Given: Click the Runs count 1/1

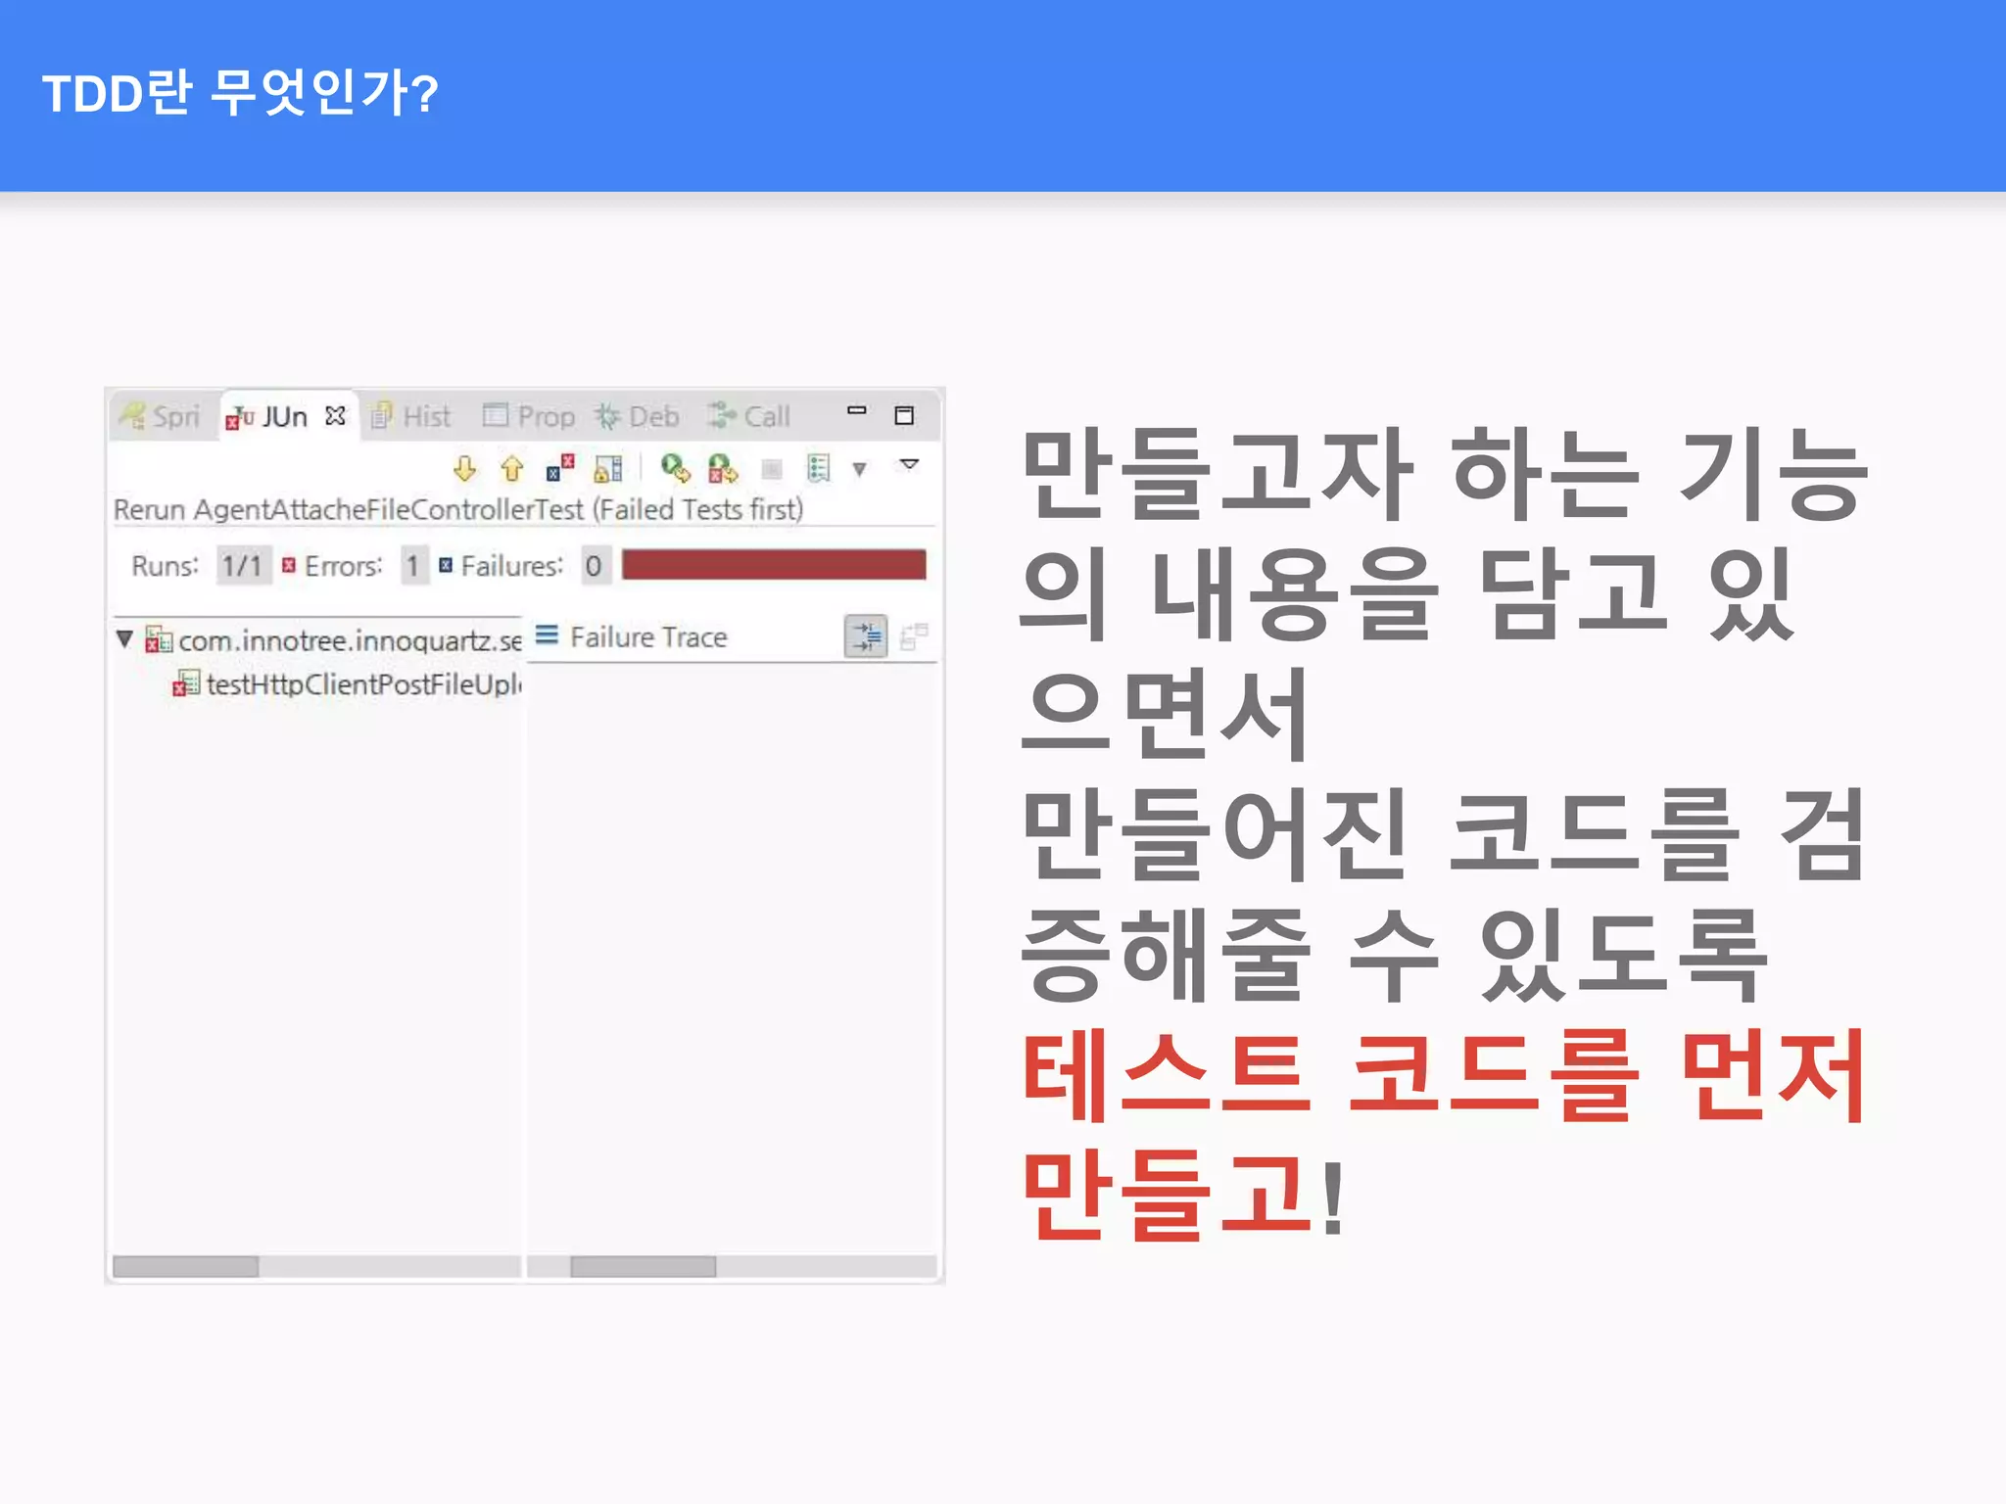Looking at the screenshot, I should click(243, 566).
